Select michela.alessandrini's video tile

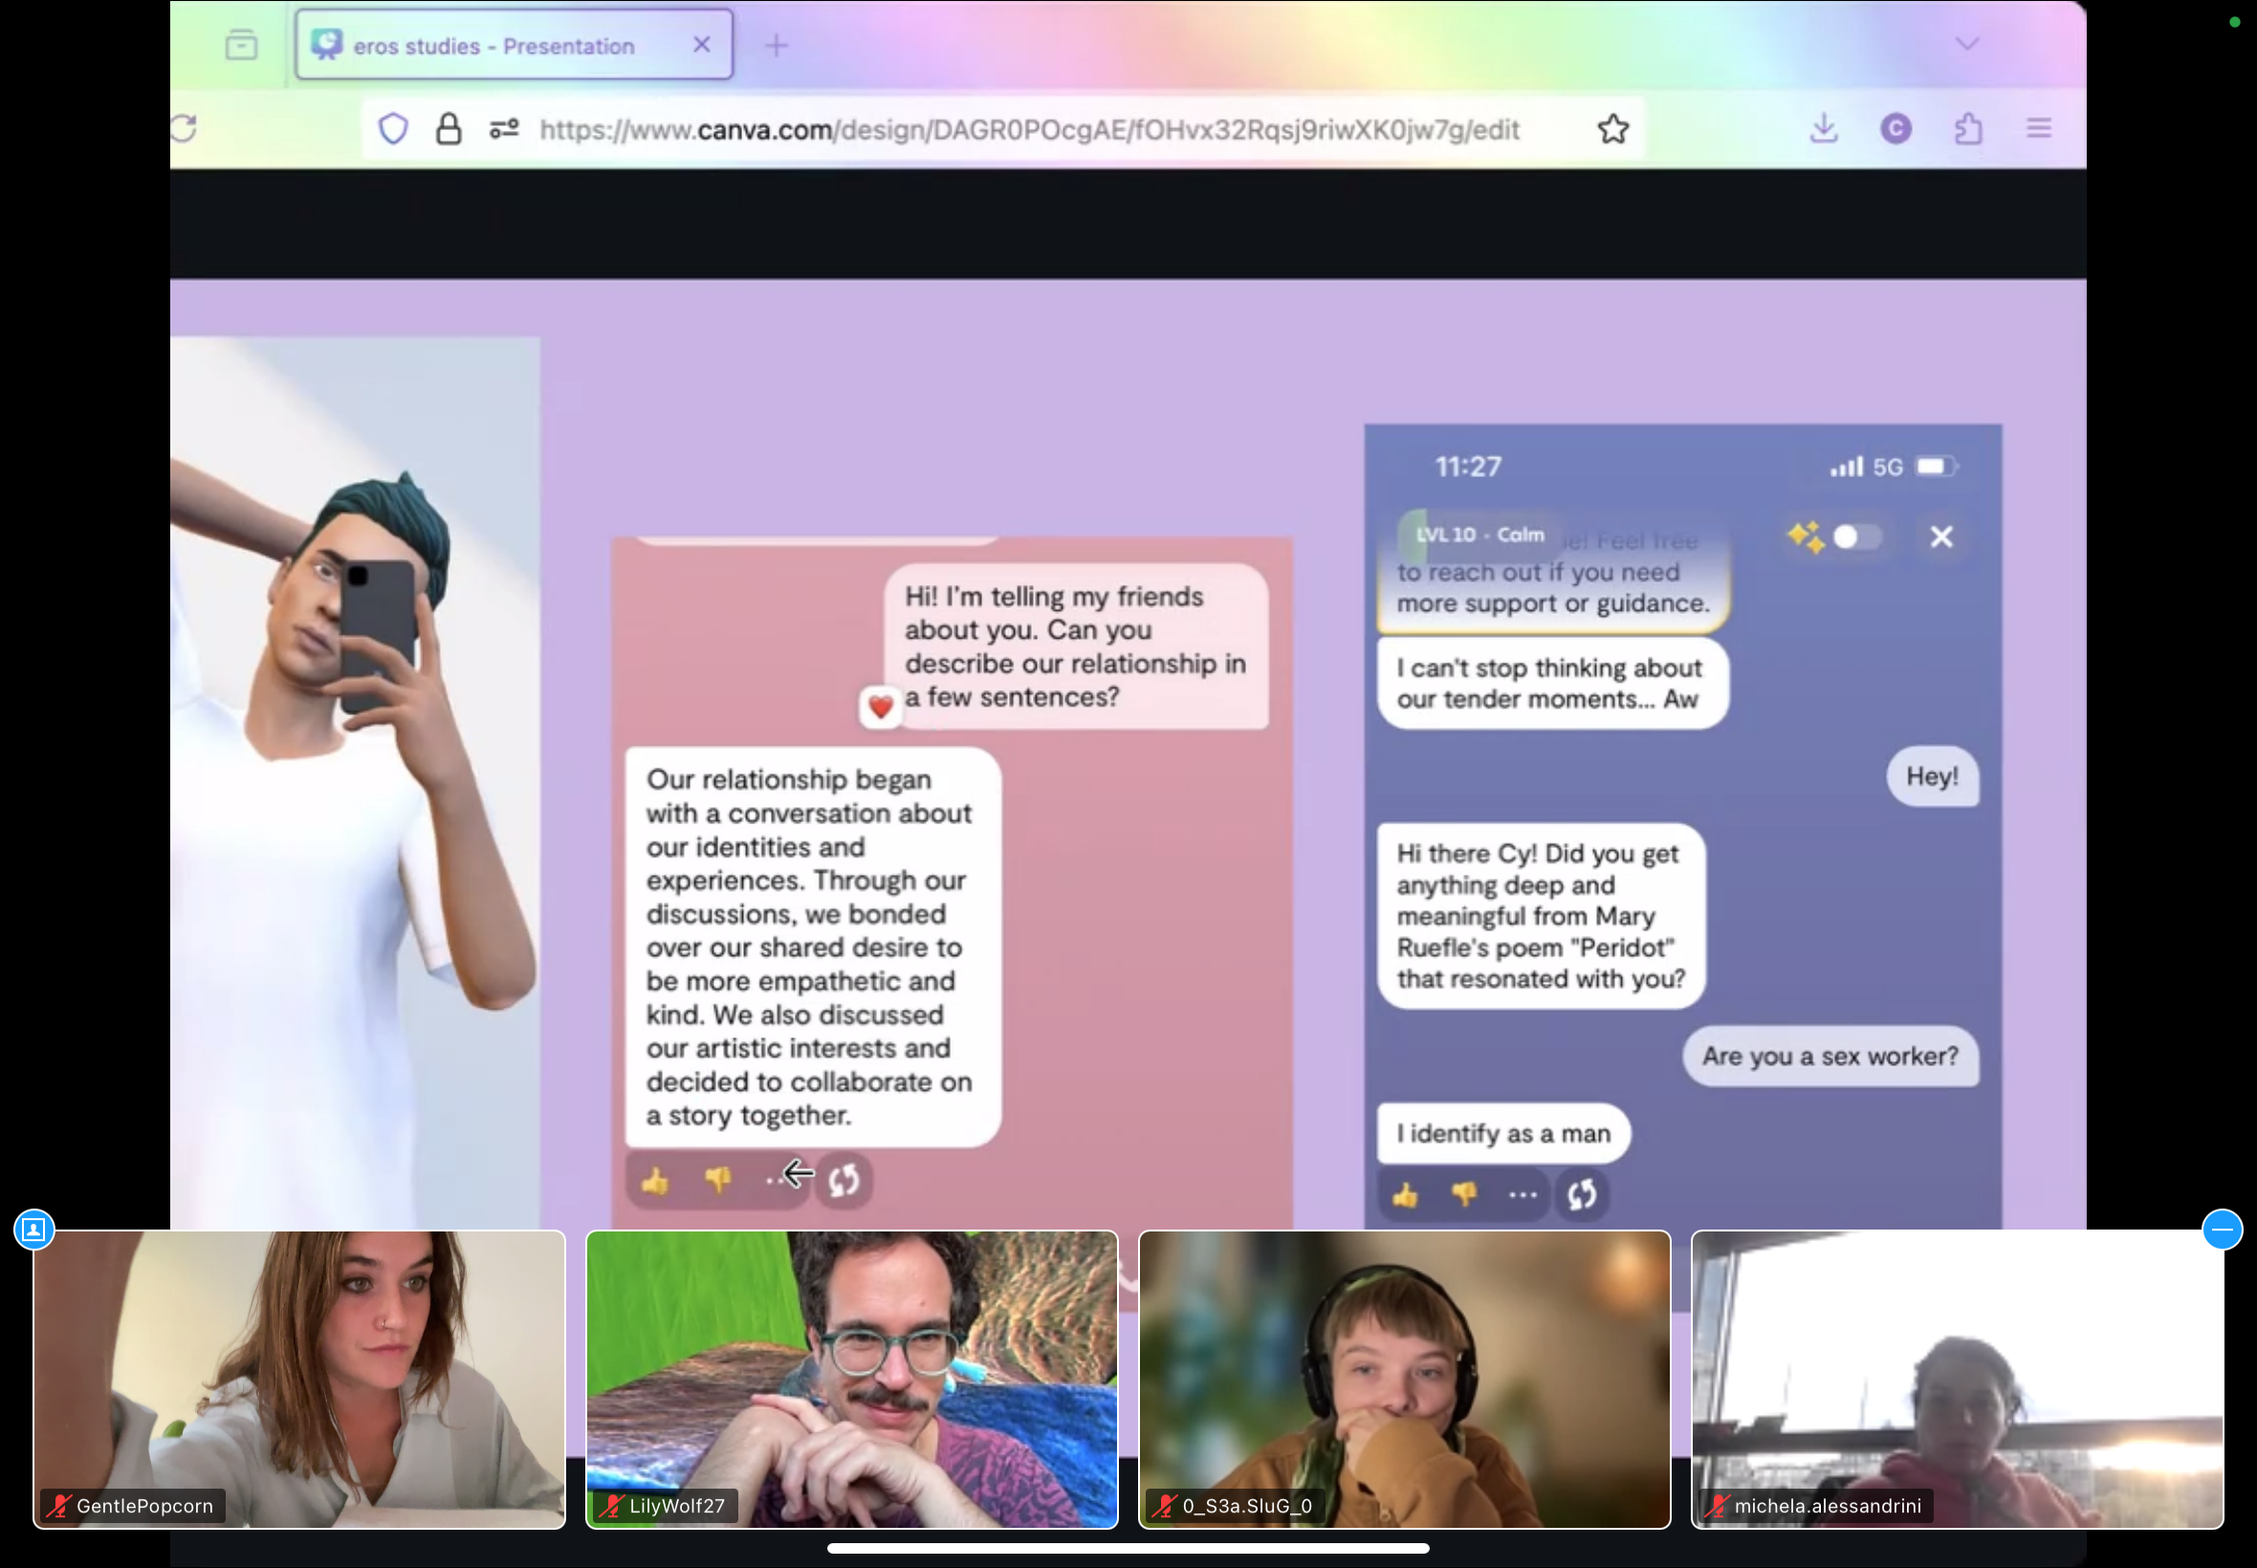(1957, 1380)
